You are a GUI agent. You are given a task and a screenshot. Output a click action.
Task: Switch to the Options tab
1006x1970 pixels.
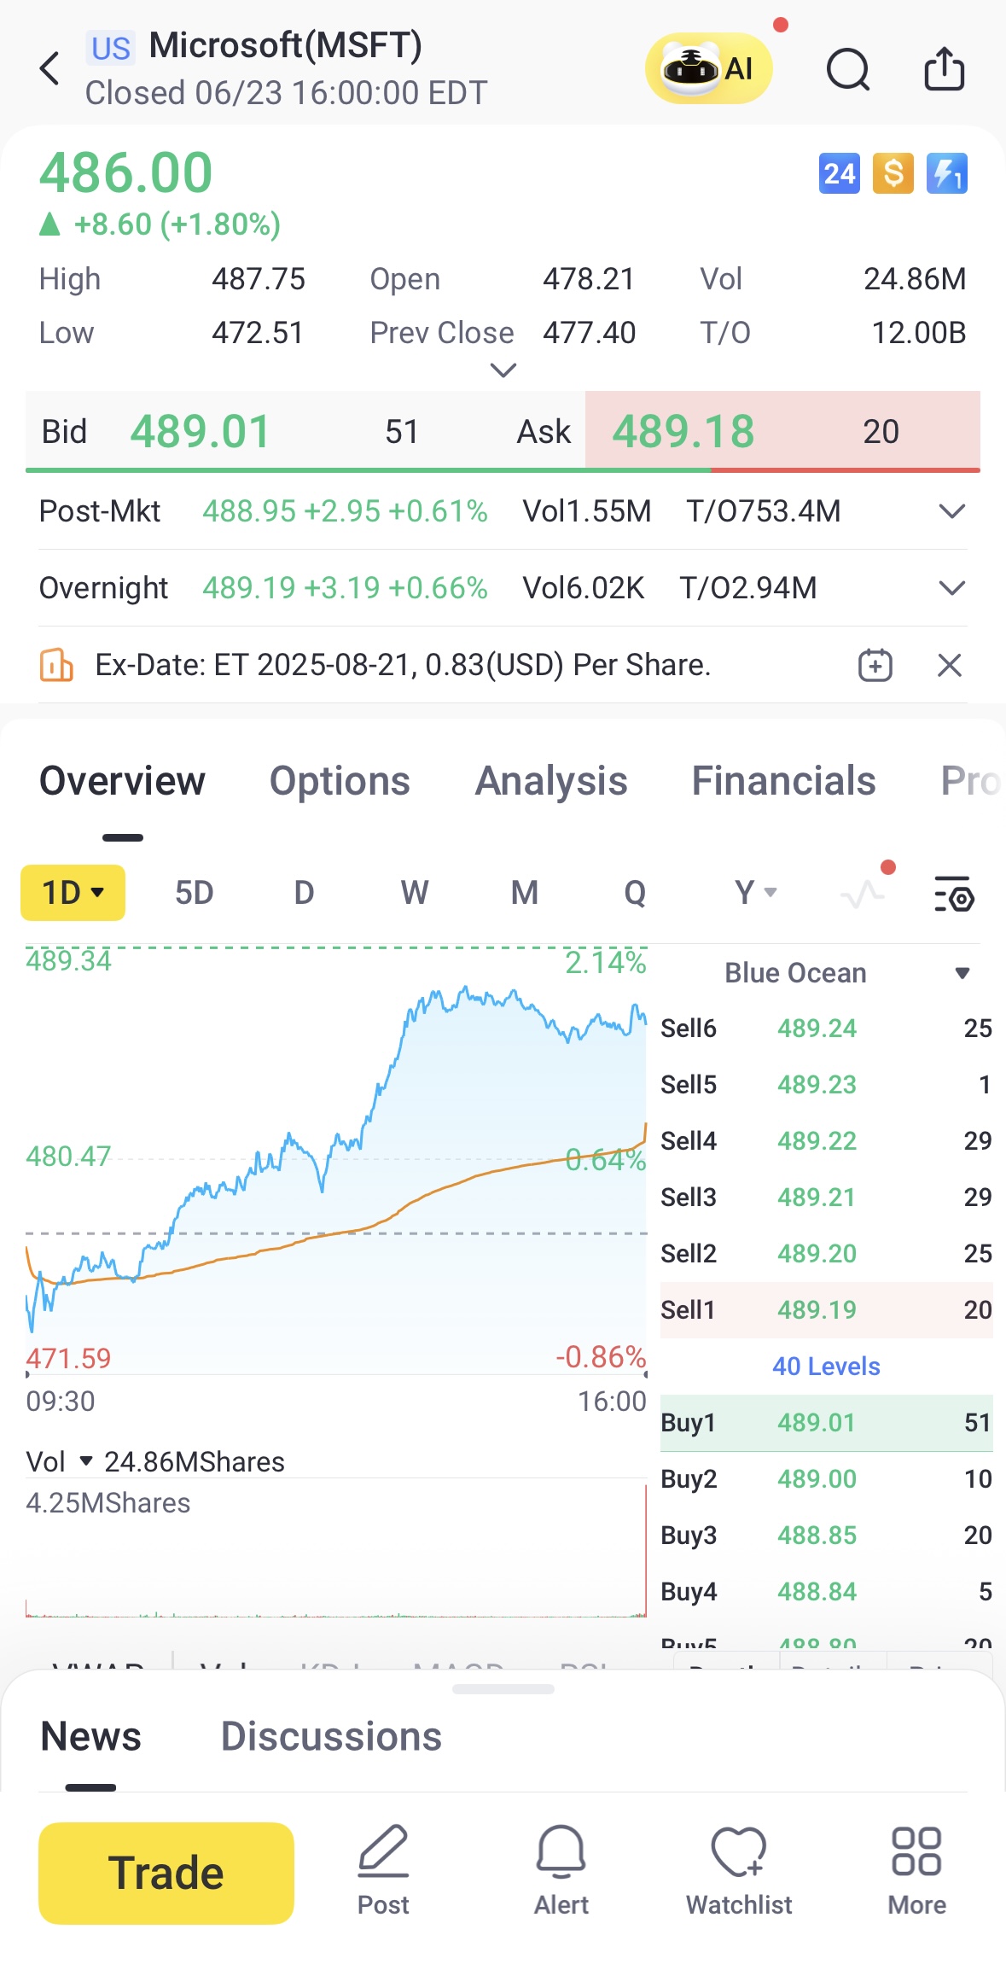click(x=340, y=781)
